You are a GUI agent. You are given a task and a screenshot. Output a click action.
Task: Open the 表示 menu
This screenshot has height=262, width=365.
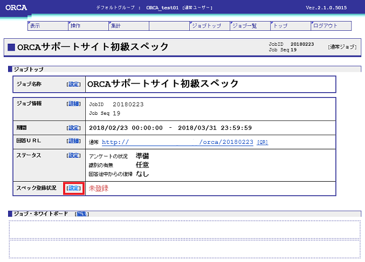pyautogui.click(x=48, y=26)
